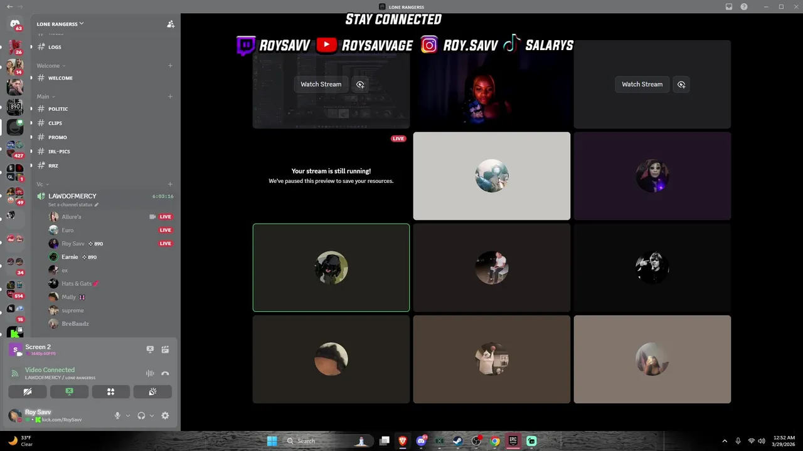The image size is (803, 451).
Task: Open microphone input options chevron
Action: point(128,415)
